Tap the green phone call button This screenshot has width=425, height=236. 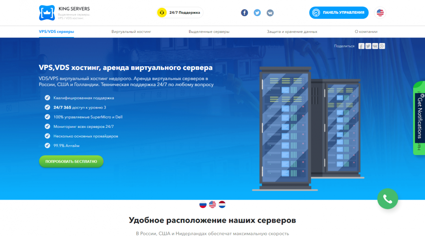click(388, 199)
